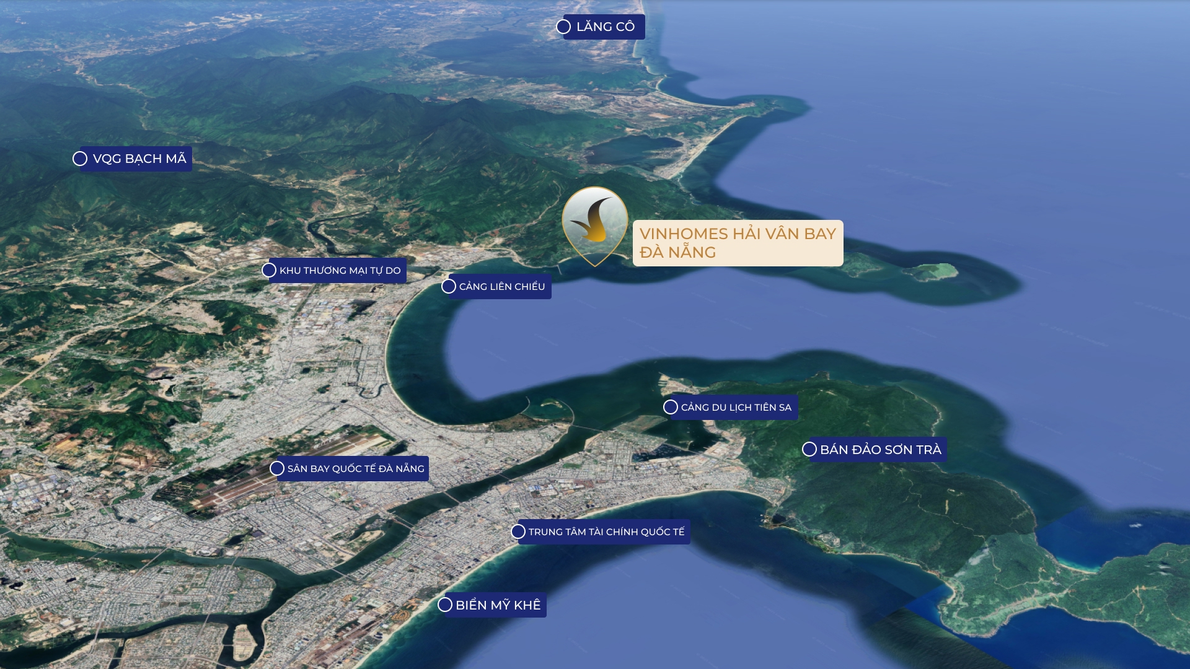Select the Bán Đảo Sơn Trà circle marker
This screenshot has width=1190, height=669.
[809, 449]
